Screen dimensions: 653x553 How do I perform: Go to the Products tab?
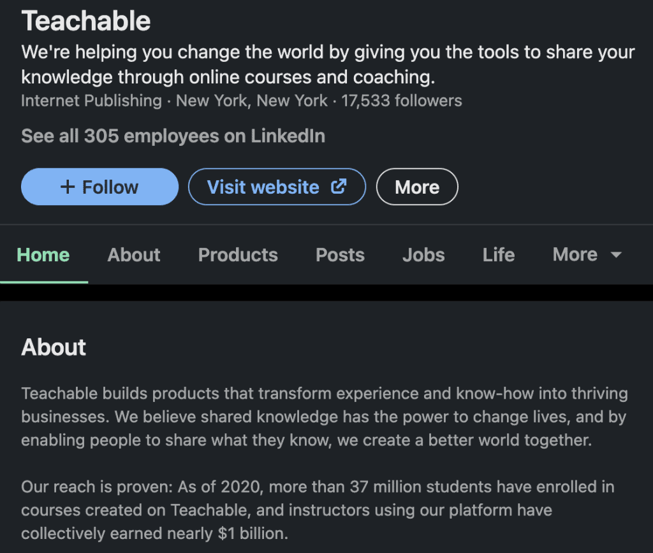point(238,255)
